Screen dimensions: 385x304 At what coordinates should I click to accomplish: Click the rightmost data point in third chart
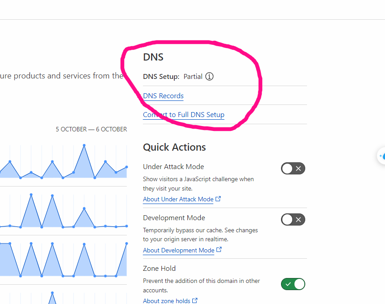point(126,243)
